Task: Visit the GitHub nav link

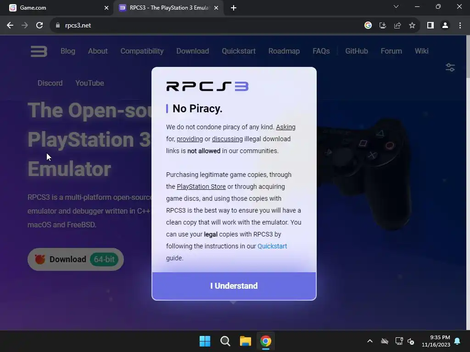Action: [356, 51]
